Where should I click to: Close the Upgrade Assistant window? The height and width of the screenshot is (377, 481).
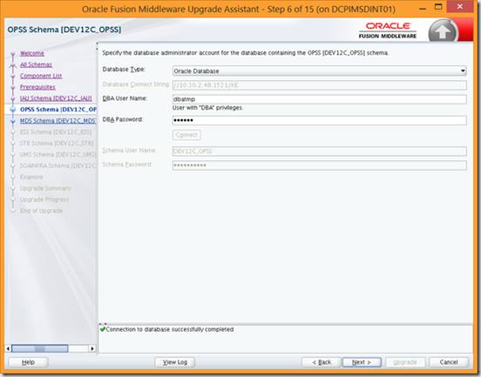click(459, 6)
